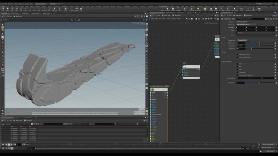Toggle the Bias checkbox
This screenshot has height=156, width=278.
coord(238,67)
